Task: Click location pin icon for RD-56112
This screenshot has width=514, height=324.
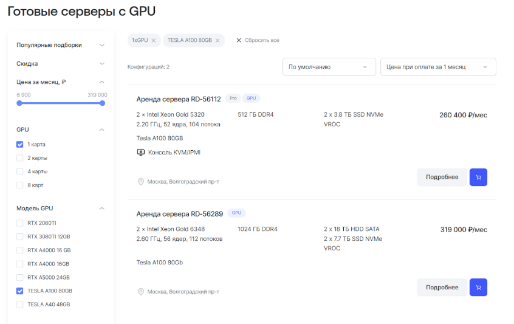Action: 141,182
